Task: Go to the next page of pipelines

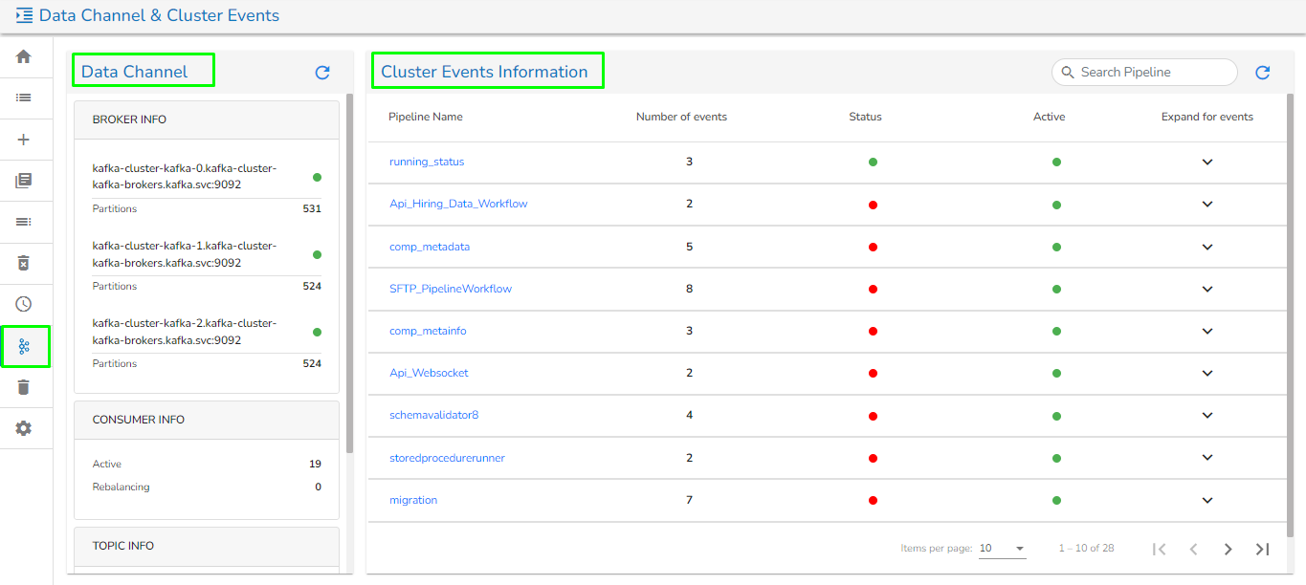Action: pos(1228,549)
